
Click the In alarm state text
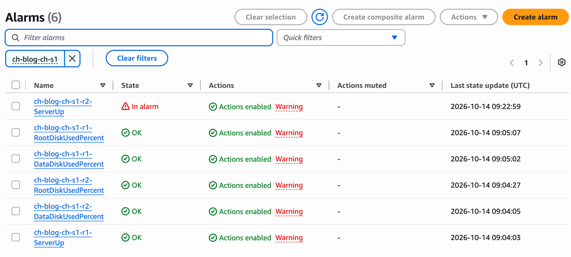coord(145,106)
